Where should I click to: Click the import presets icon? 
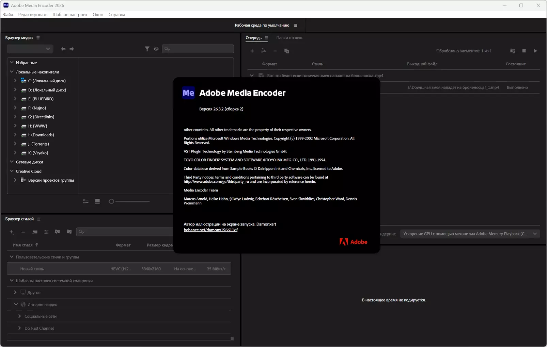tap(58, 232)
